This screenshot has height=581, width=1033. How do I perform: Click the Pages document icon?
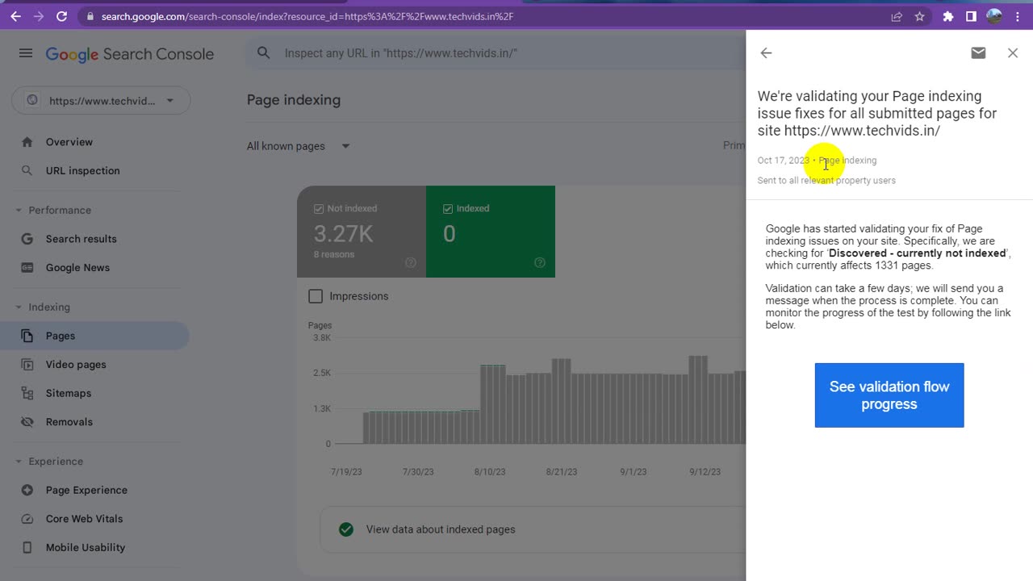click(x=27, y=336)
